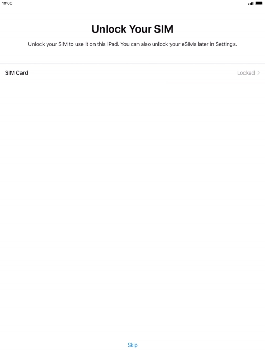Viewport: 265px width, 354px height.
Task: Click the word iPad in the subtitle
Action: click(112, 44)
